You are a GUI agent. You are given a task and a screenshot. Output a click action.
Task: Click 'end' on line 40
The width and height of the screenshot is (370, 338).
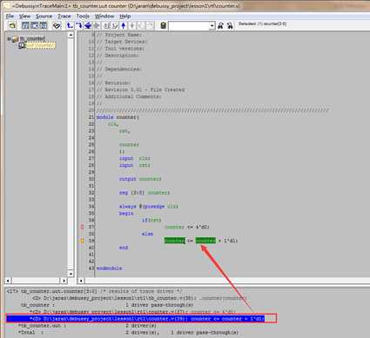(x=124, y=248)
